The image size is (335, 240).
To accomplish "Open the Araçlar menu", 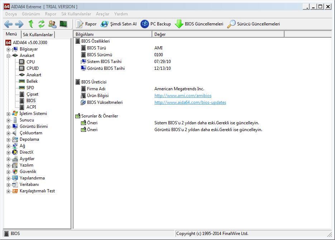I will click(102, 14).
